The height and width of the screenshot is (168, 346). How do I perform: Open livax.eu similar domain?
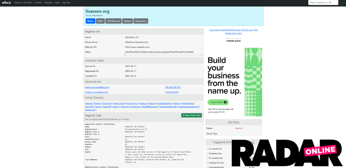coord(177,103)
